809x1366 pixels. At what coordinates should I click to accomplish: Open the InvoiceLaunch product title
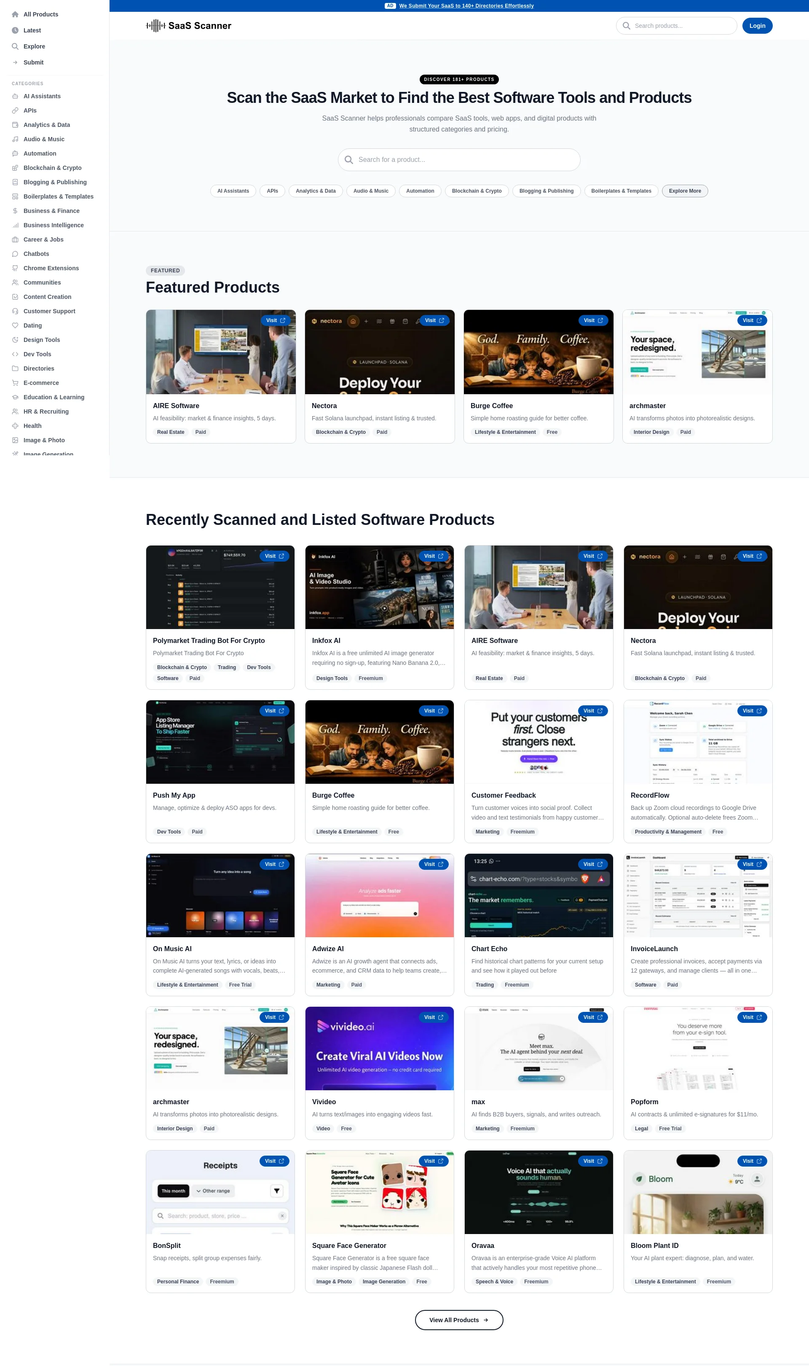654,949
